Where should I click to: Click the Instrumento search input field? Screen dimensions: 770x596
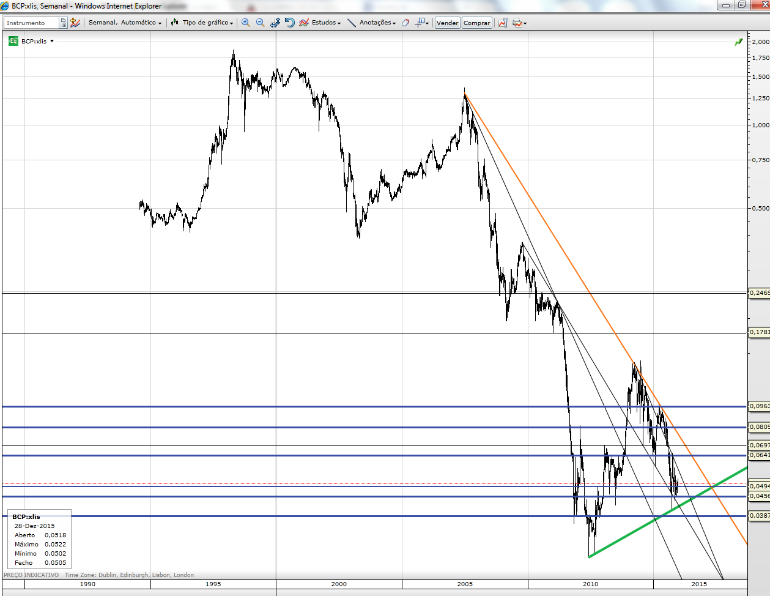32,23
